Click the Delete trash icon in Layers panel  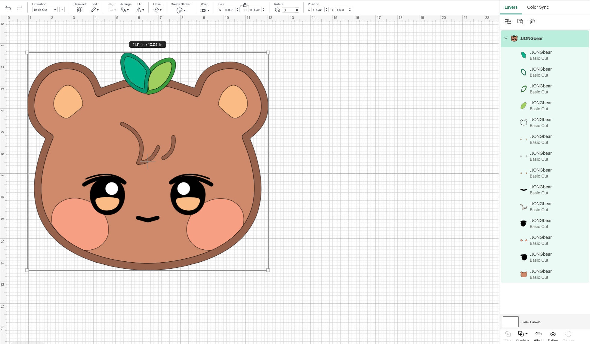coord(532,22)
